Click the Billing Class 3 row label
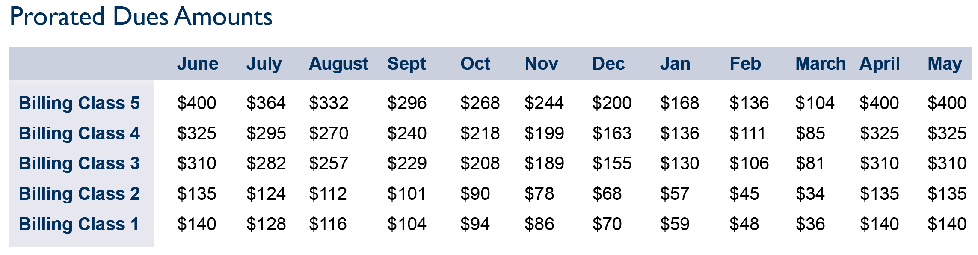Screen dimensions: 978x255 (80, 163)
